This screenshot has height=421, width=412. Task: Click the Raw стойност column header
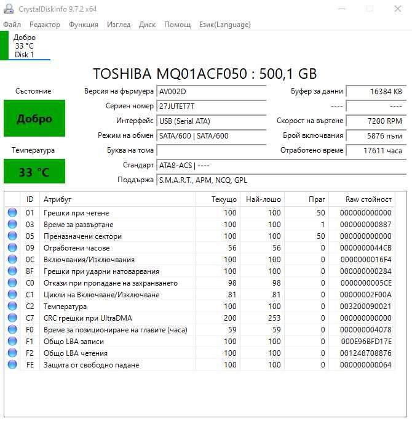[362, 199]
